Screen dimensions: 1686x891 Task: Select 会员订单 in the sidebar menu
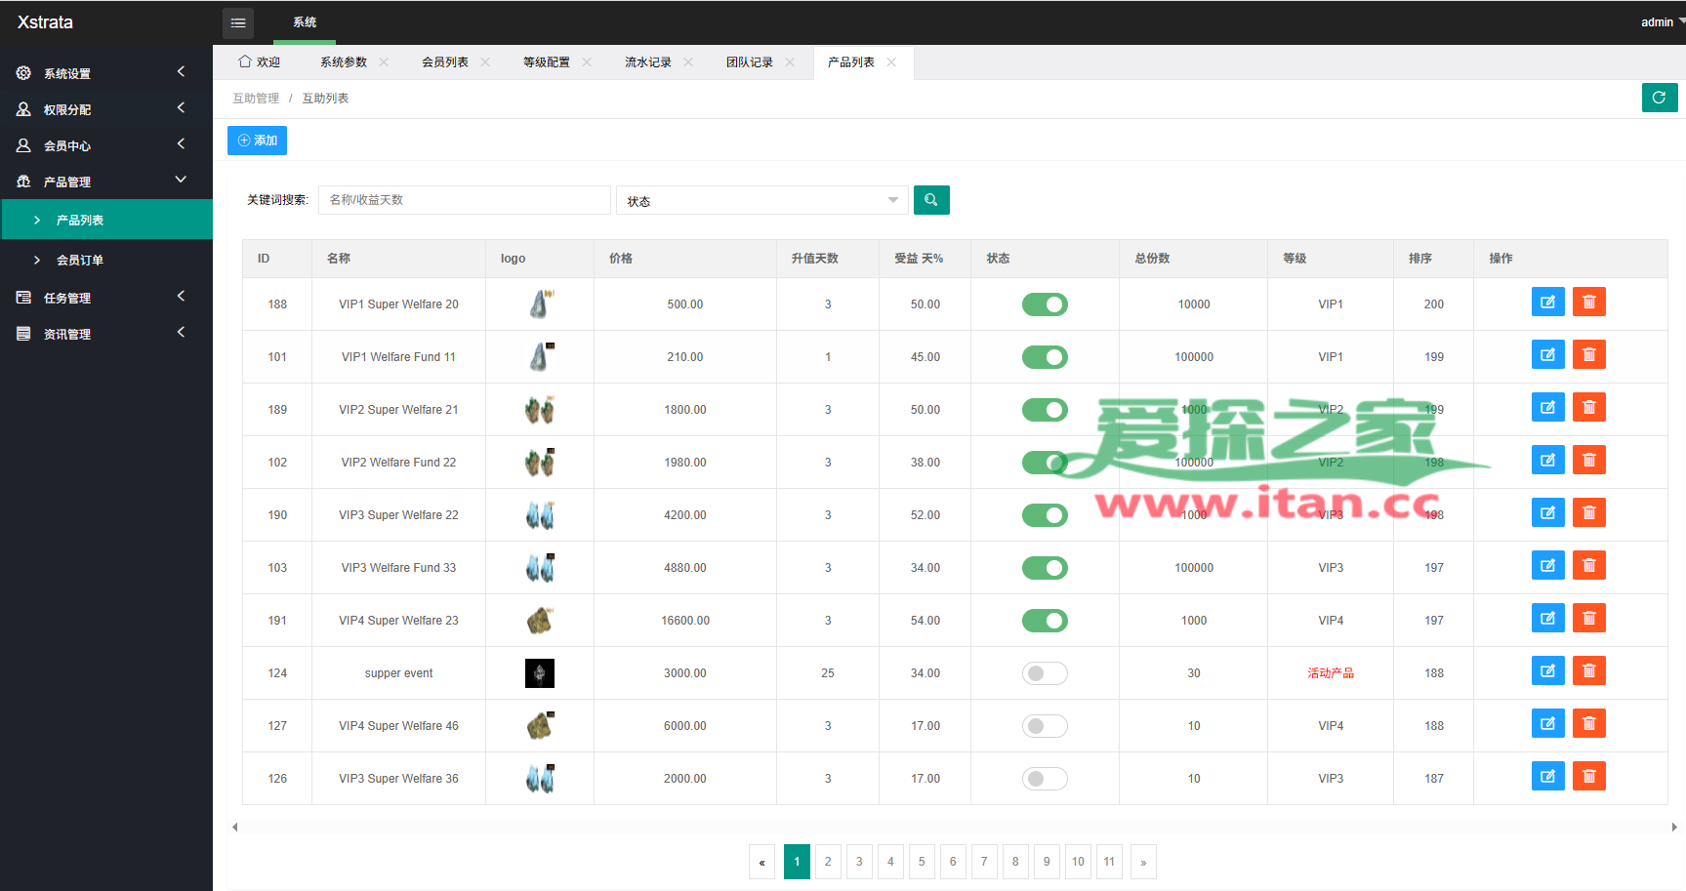[x=80, y=261]
